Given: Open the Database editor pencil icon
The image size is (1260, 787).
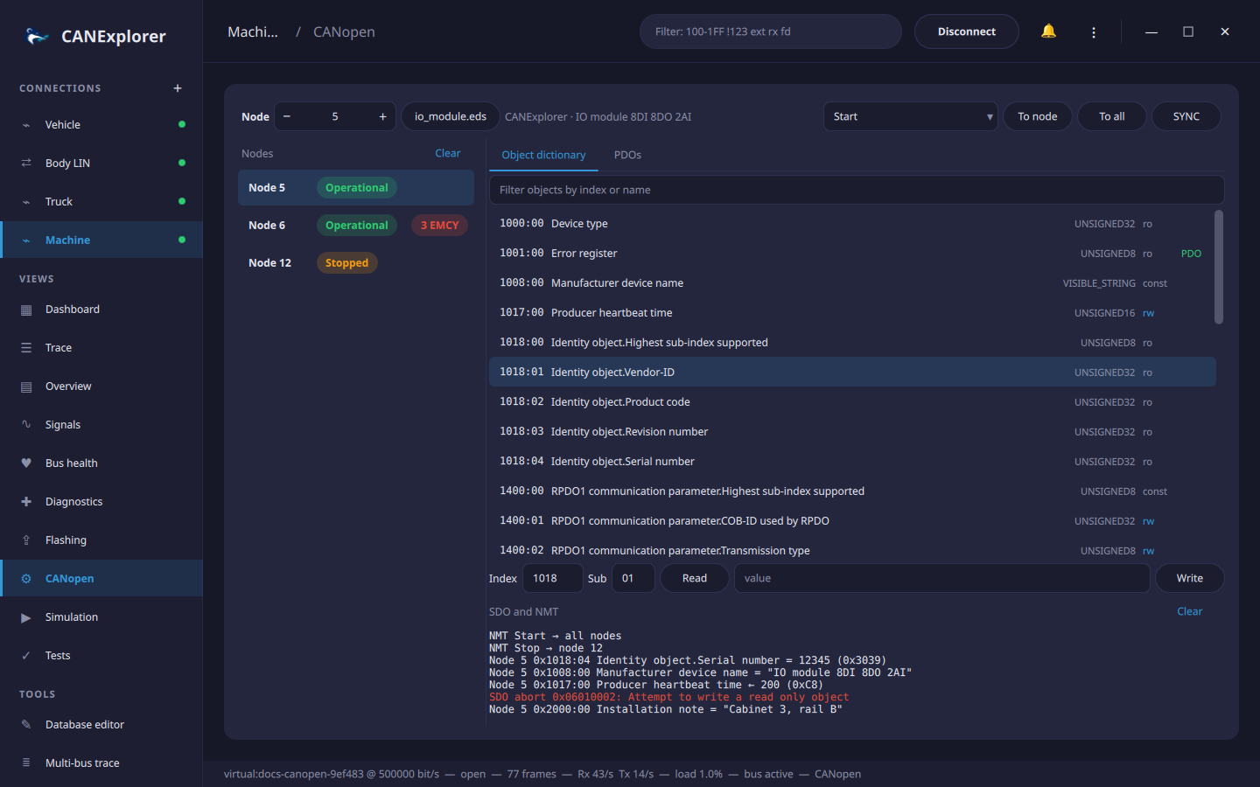Looking at the screenshot, I should [x=26, y=725].
